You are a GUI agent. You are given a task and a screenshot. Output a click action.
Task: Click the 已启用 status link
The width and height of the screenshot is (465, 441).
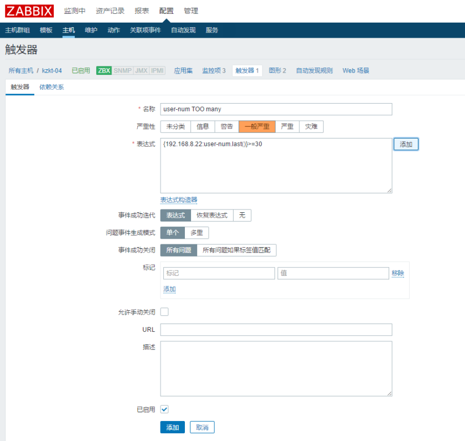pyautogui.click(x=81, y=70)
